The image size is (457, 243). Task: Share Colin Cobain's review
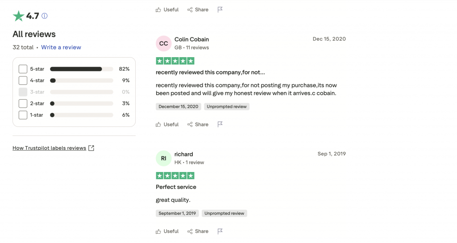[x=198, y=125]
